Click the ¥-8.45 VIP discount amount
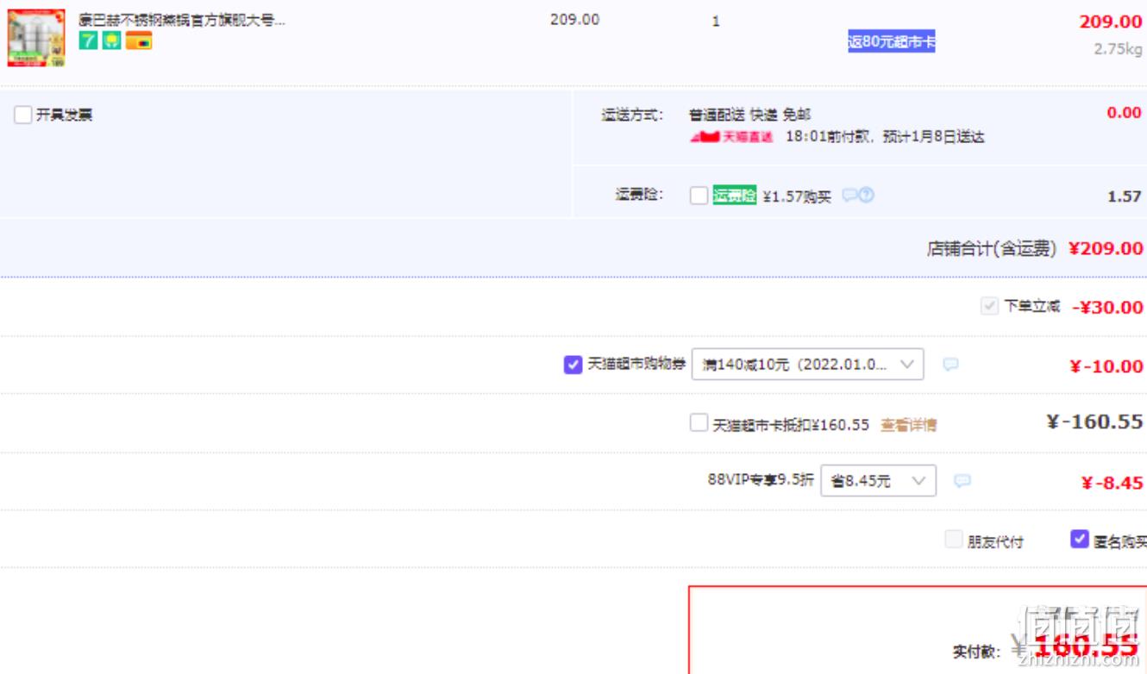This screenshot has width=1147, height=674. [x=1113, y=483]
